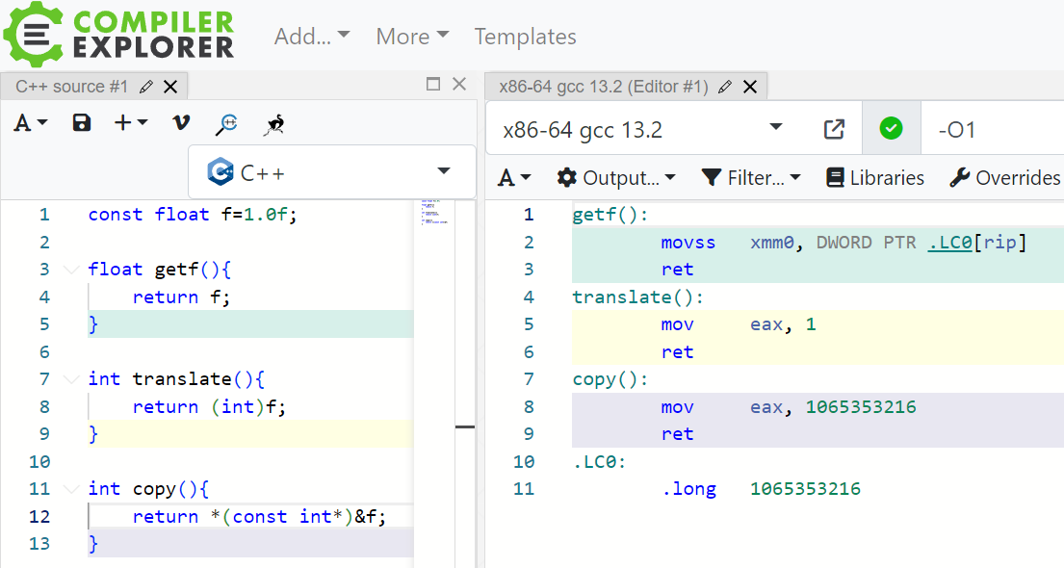
Task: Open the More menu
Action: (412, 37)
